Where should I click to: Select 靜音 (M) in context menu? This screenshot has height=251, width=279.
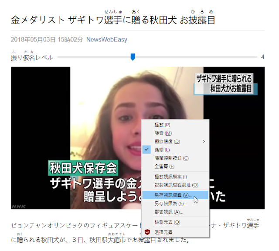[175, 133]
